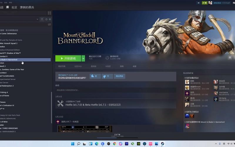235x147 pixels.
Task: Select Blade II: Bannerlord in library list
Action: [x=25, y=60]
